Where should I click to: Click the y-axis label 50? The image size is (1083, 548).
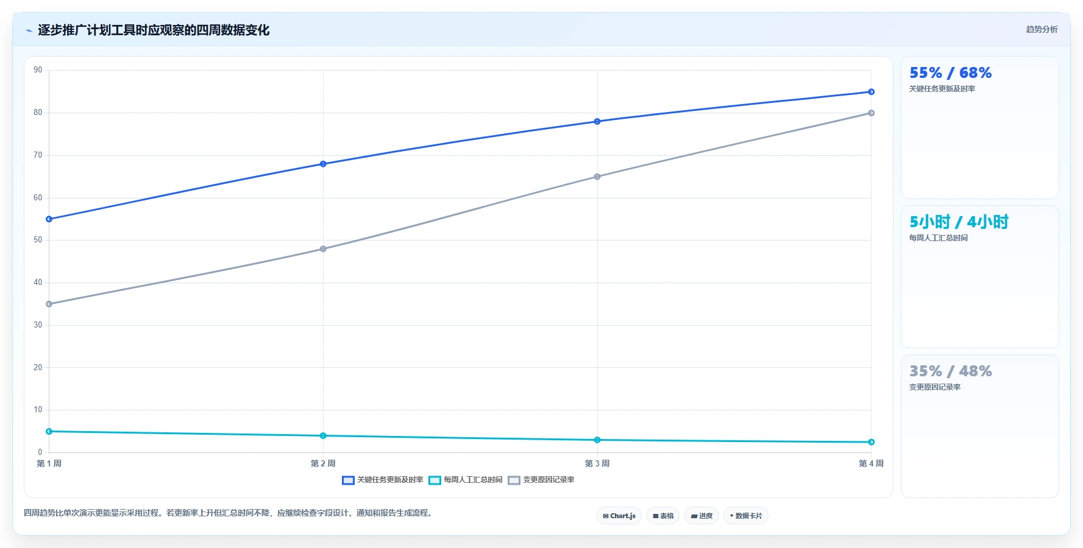(38, 240)
